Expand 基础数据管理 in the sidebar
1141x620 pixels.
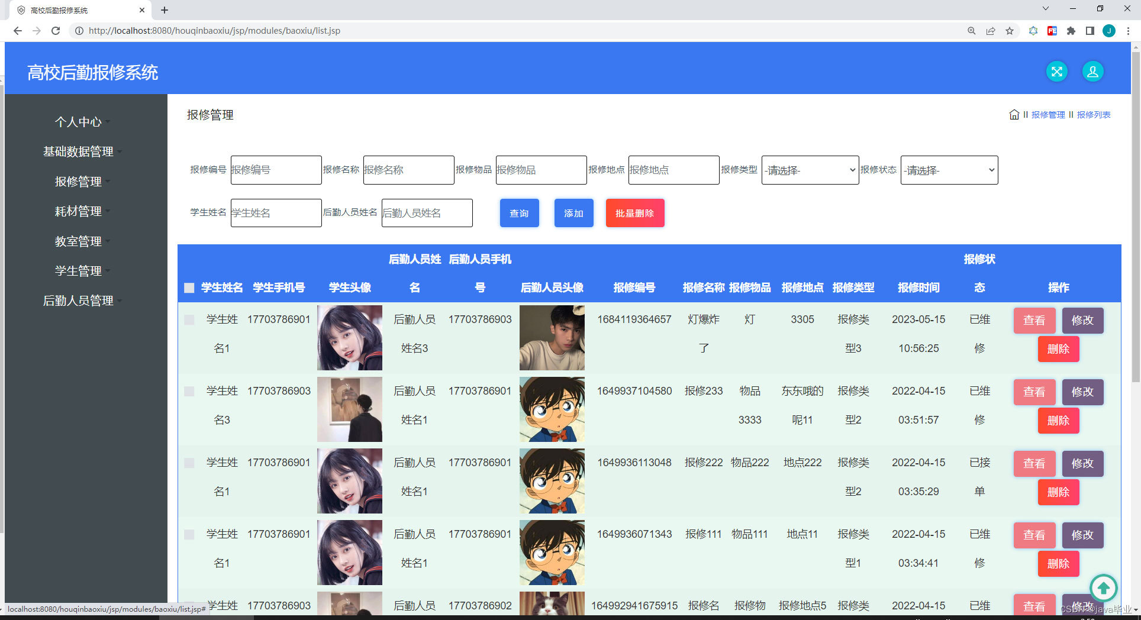click(x=82, y=151)
